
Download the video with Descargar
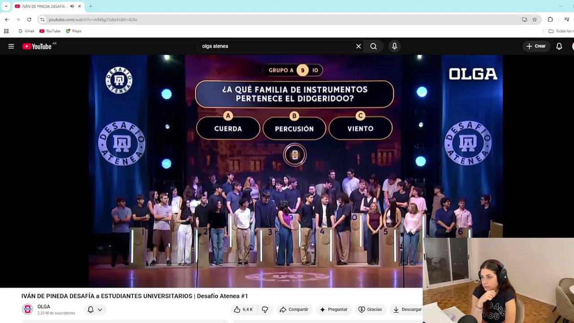[x=407, y=310]
